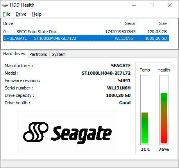Screen dimensions: 179x168
Task: Select the Hard drives tab
Action: coord(14,54)
